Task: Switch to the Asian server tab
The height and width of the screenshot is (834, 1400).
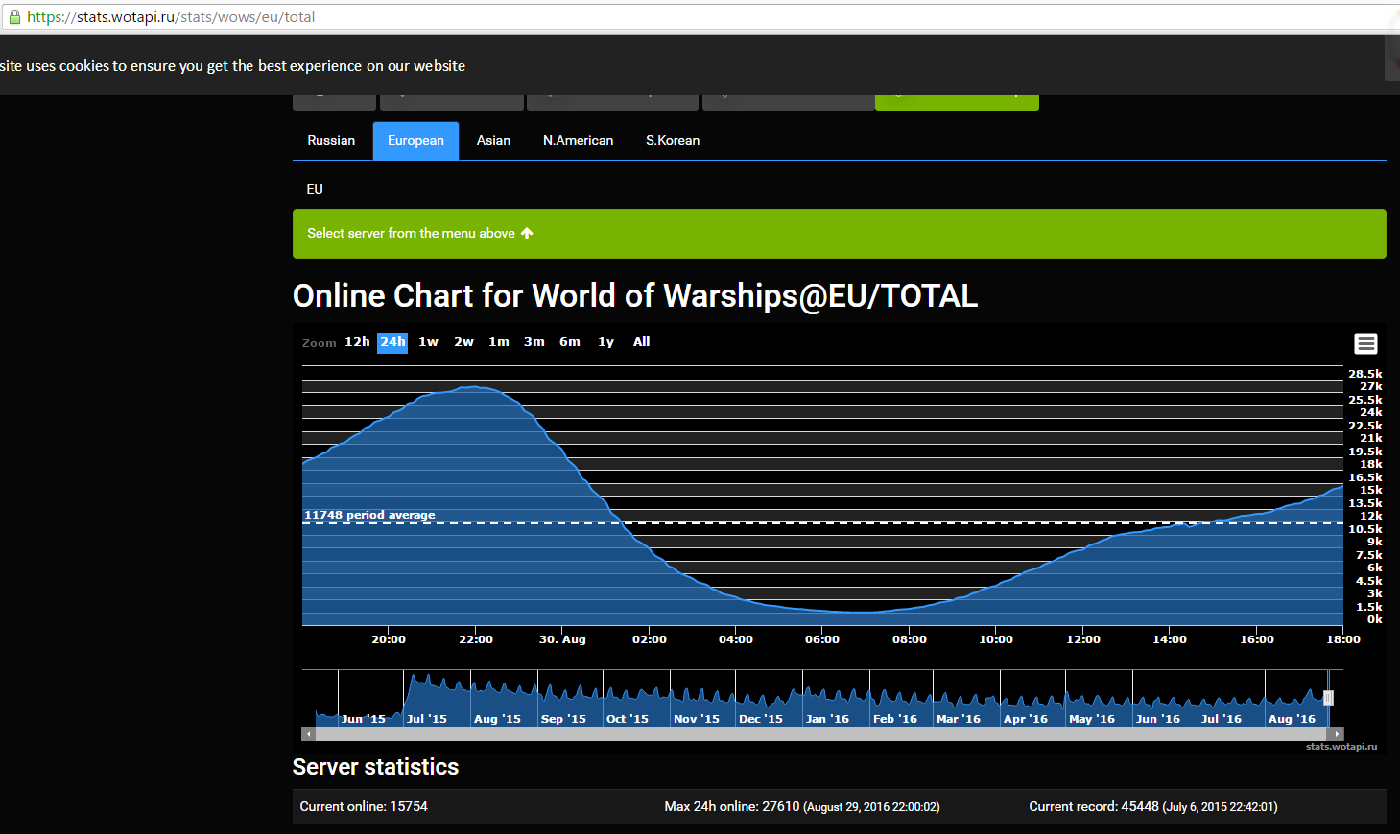Action: pyautogui.click(x=493, y=141)
